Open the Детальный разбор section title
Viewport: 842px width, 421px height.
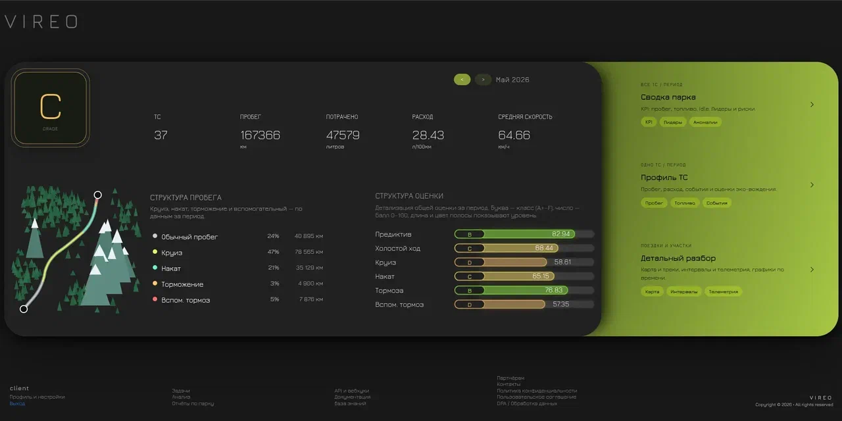pos(678,258)
